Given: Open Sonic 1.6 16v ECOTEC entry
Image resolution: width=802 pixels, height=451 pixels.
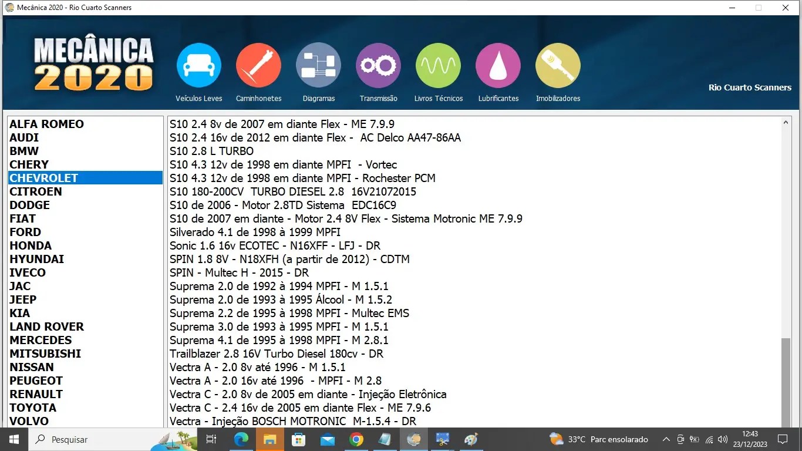Looking at the screenshot, I should [275, 245].
